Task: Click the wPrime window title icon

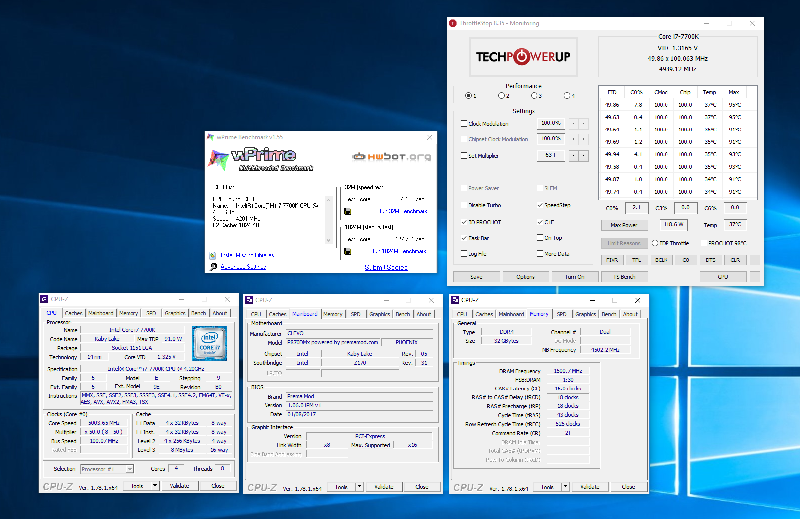Action: (211, 137)
